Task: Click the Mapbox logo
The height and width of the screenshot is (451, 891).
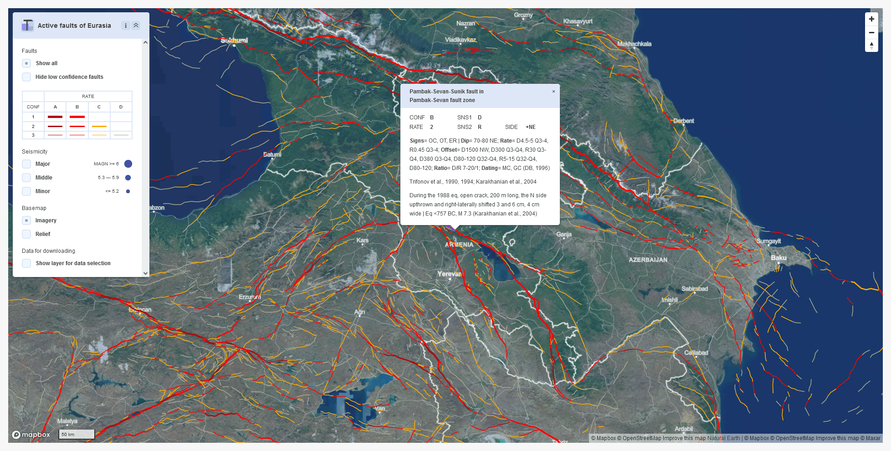Action: pos(31,435)
